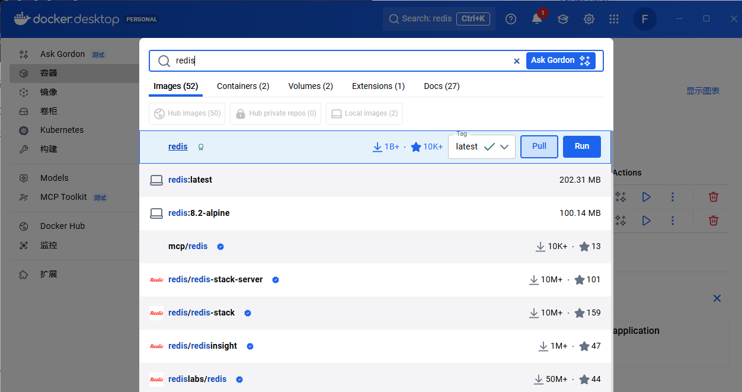
Task: Dismiss the background card with blue X
Action: tap(717, 298)
